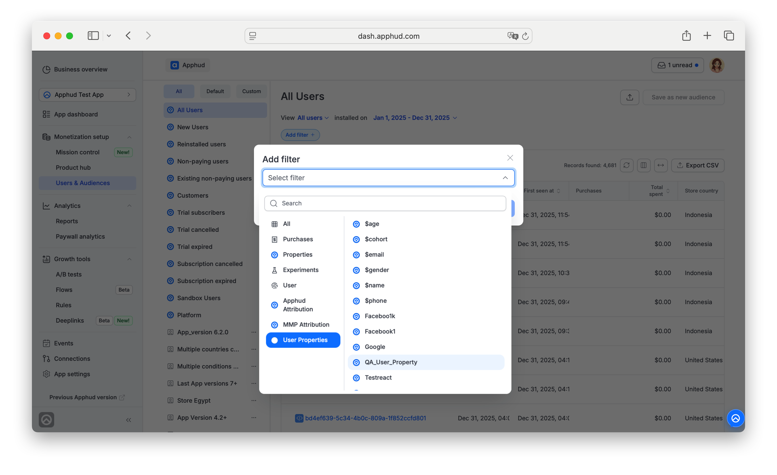Open the Trial subscribers audience
Image resolution: width=777 pixels, height=475 pixels.
pos(215,213)
